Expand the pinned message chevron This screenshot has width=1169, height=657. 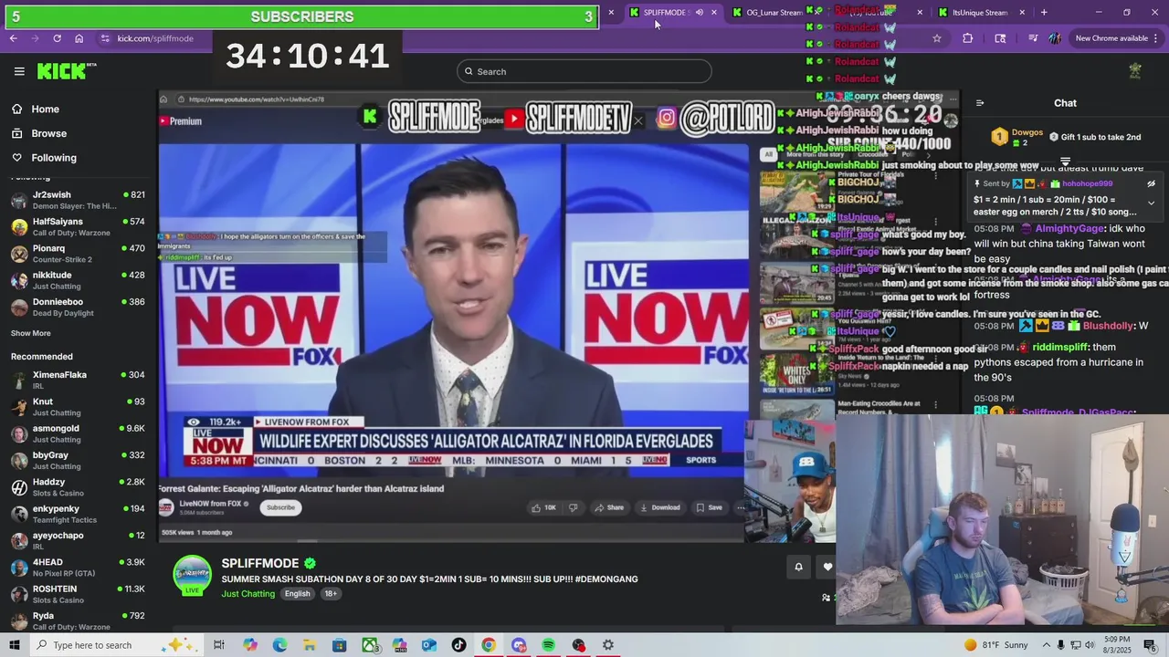[1151, 203]
